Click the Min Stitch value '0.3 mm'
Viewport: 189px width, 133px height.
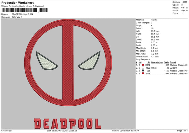155,51
